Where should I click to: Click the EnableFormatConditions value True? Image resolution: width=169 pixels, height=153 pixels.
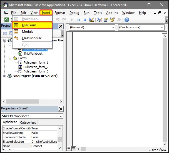44,128
